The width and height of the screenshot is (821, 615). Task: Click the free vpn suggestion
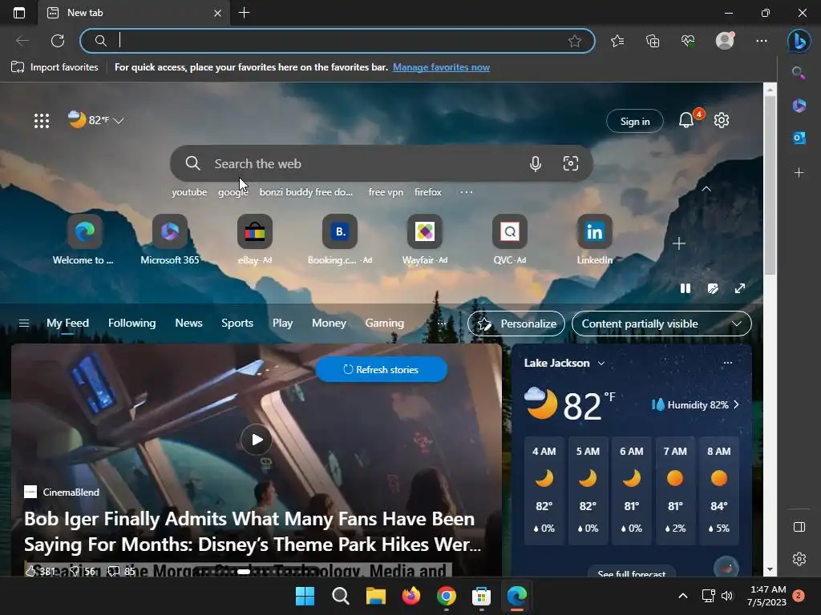coord(386,192)
